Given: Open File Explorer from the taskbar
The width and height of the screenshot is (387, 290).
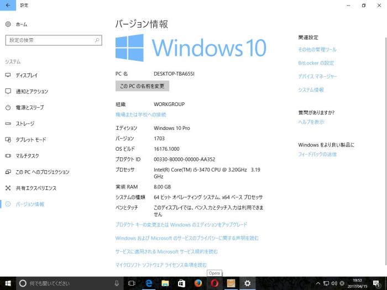Looking at the screenshot, I should click(x=165, y=283).
